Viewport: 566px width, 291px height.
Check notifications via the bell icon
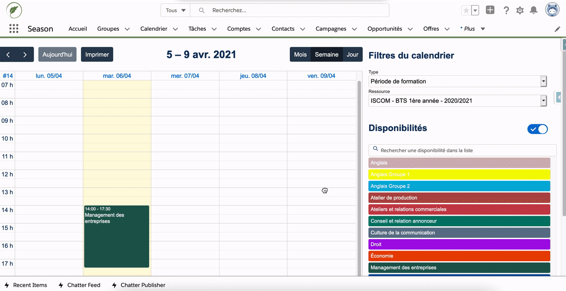533,10
